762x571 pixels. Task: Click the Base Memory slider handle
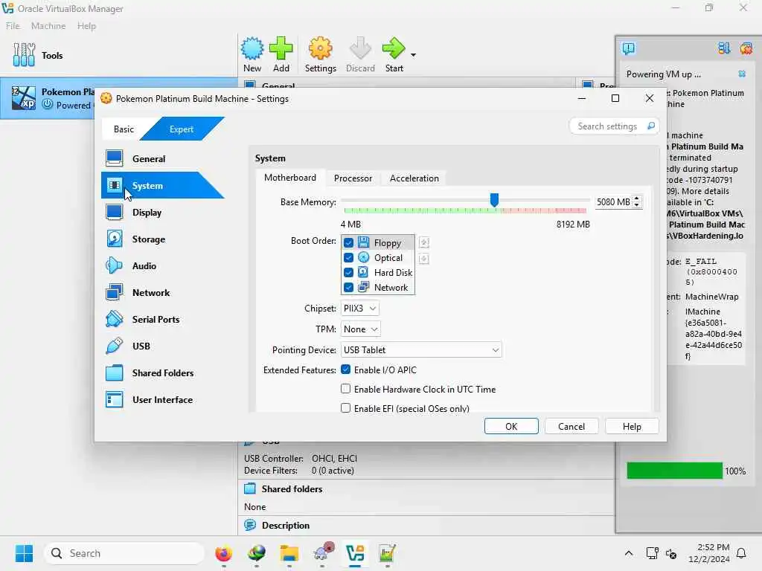point(494,199)
